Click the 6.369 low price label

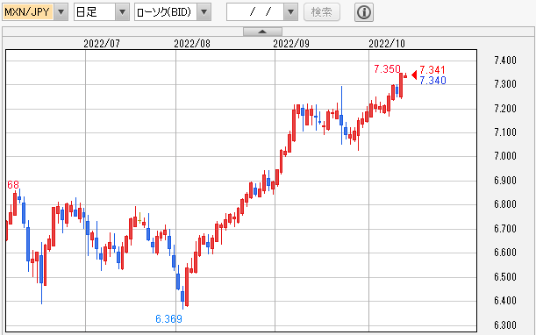pyautogui.click(x=168, y=319)
